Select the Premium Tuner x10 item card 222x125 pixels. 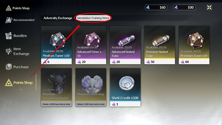click(194, 45)
